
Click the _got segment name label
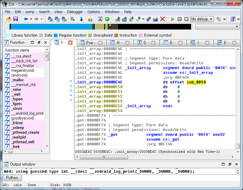pyautogui.click(x=113, y=134)
